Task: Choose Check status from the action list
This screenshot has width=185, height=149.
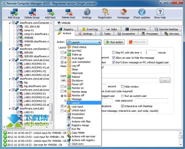Action: 84,47
